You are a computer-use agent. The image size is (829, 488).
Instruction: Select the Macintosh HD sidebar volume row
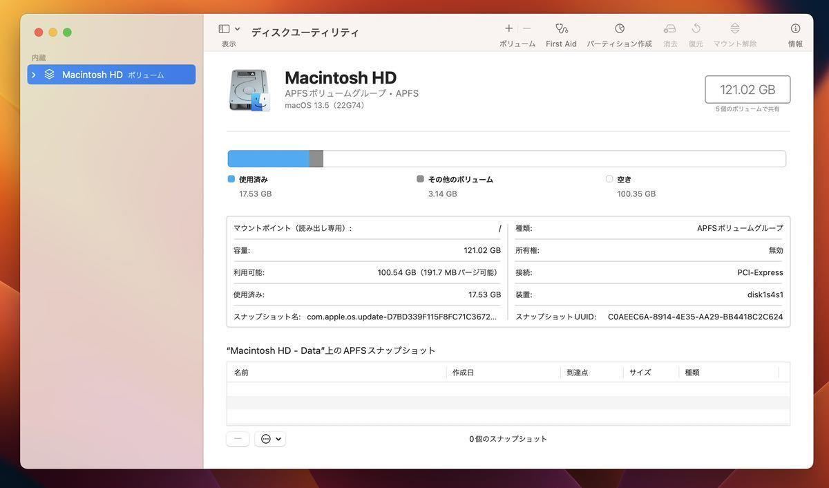coord(111,75)
